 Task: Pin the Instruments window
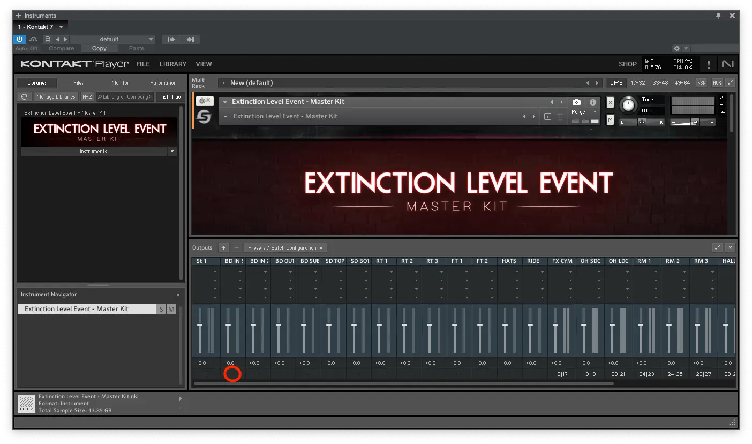[718, 16]
